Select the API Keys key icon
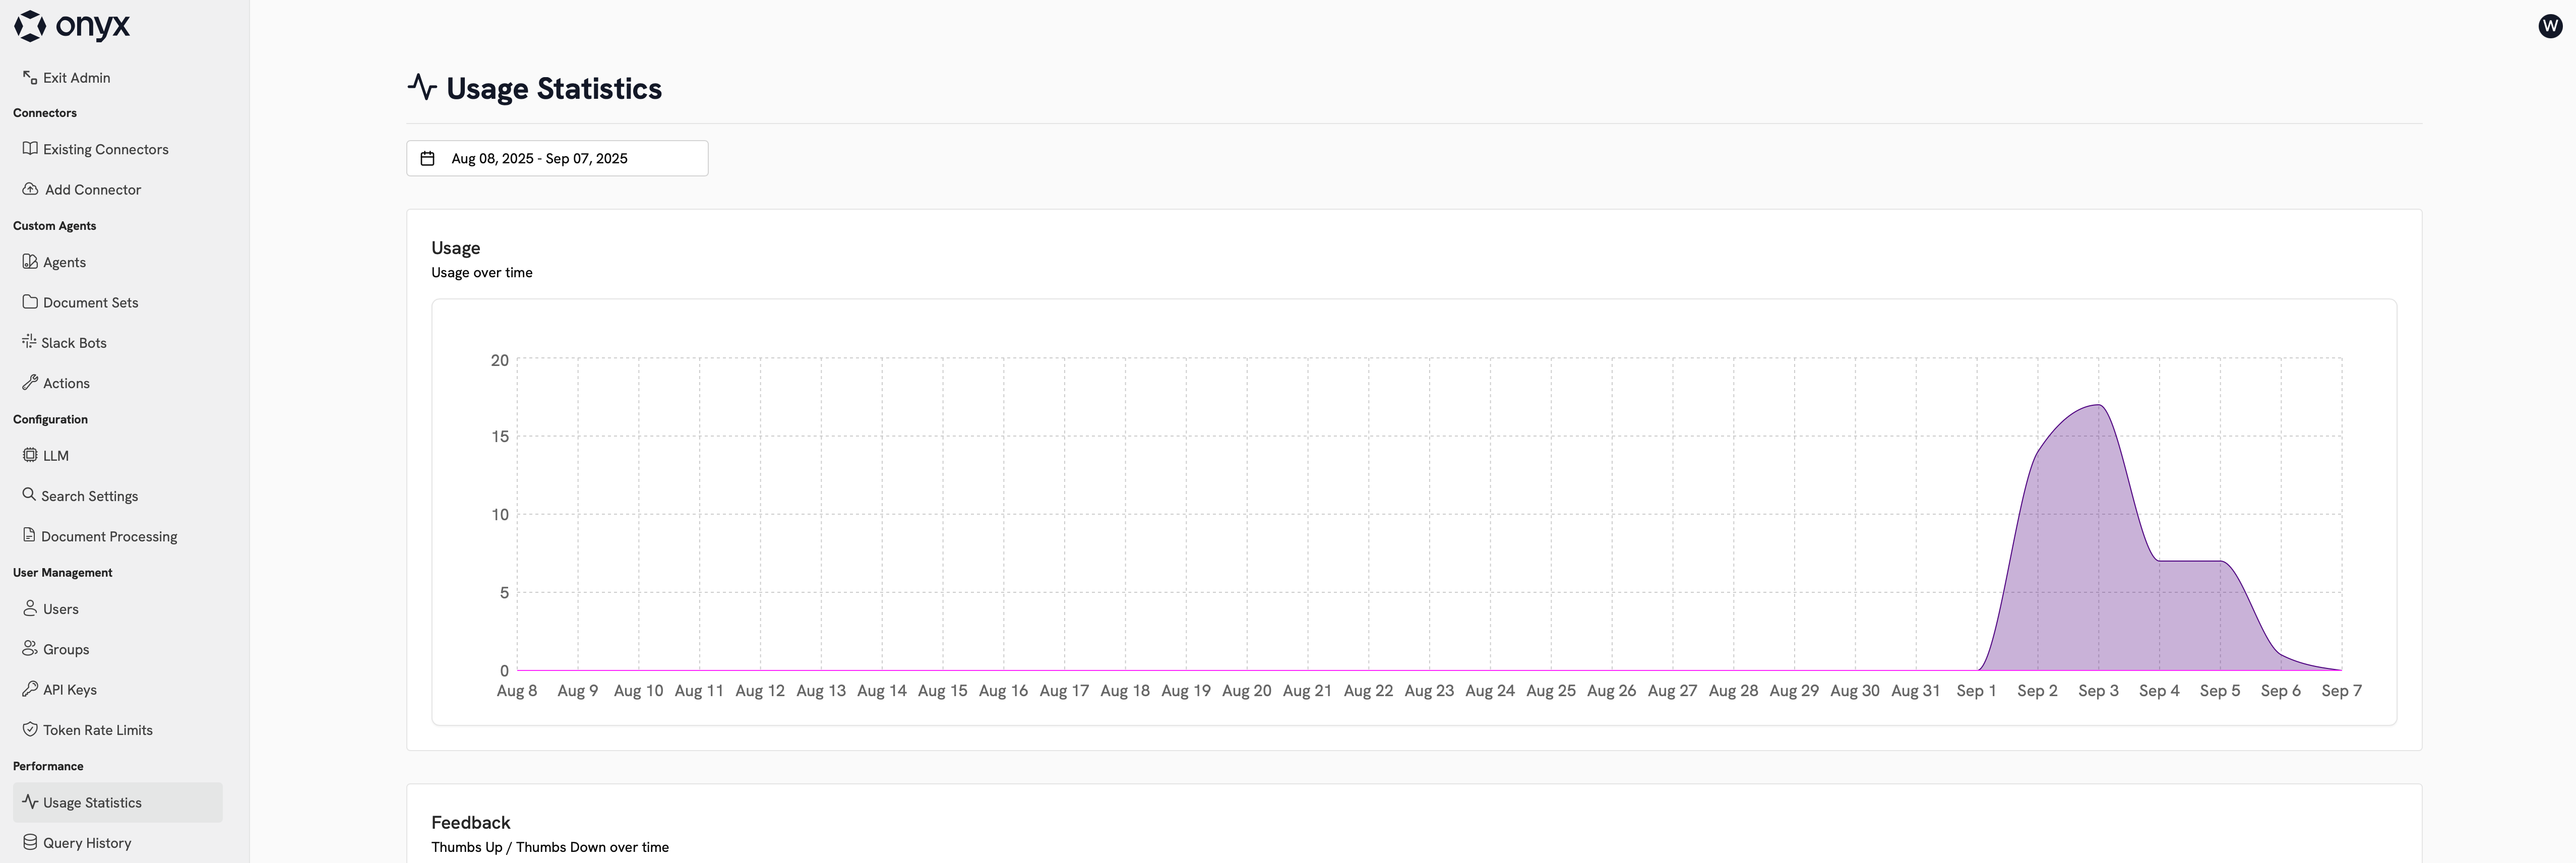This screenshot has height=863, width=2576. 29,689
